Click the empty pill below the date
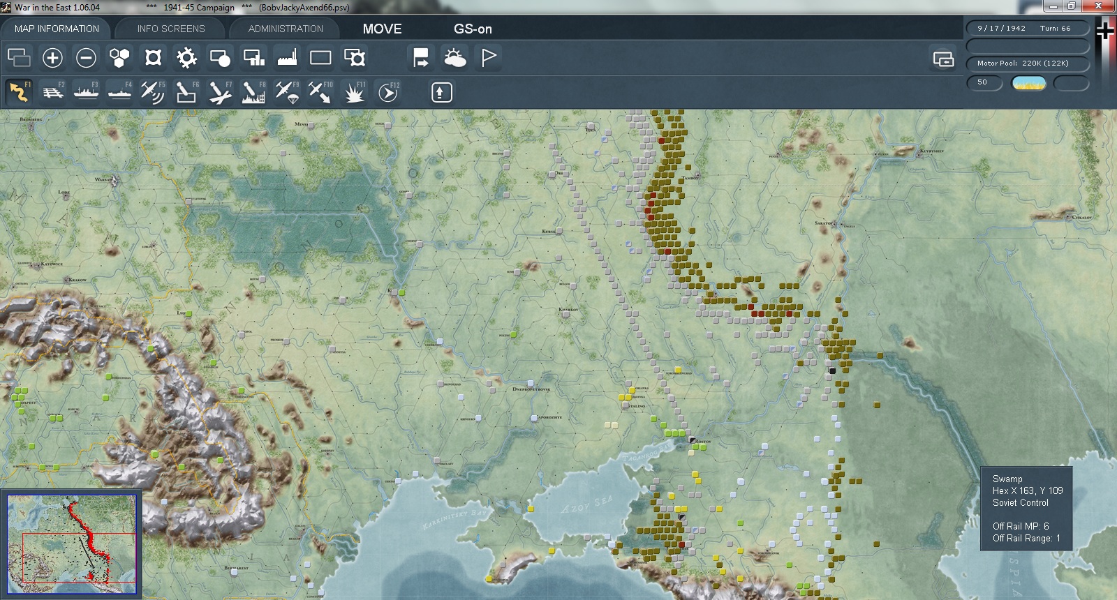Image resolution: width=1117 pixels, height=600 pixels. click(1027, 46)
